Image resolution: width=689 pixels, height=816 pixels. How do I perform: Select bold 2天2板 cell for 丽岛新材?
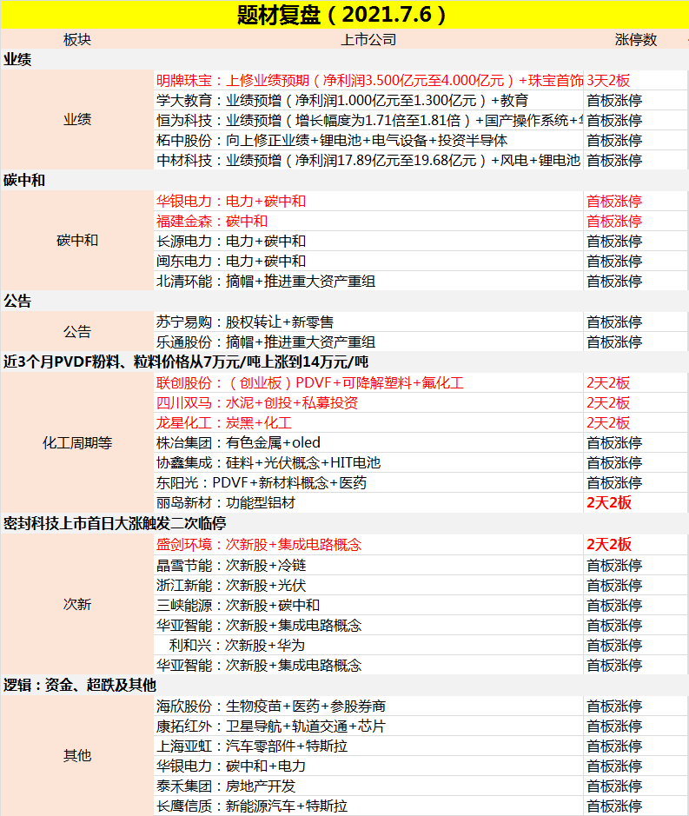[x=635, y=502]
